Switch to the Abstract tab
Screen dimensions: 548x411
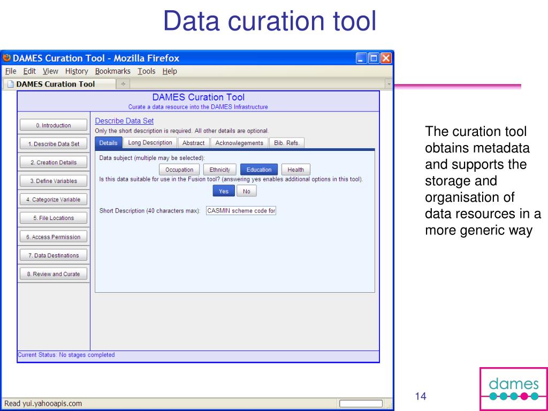point(193,142)
